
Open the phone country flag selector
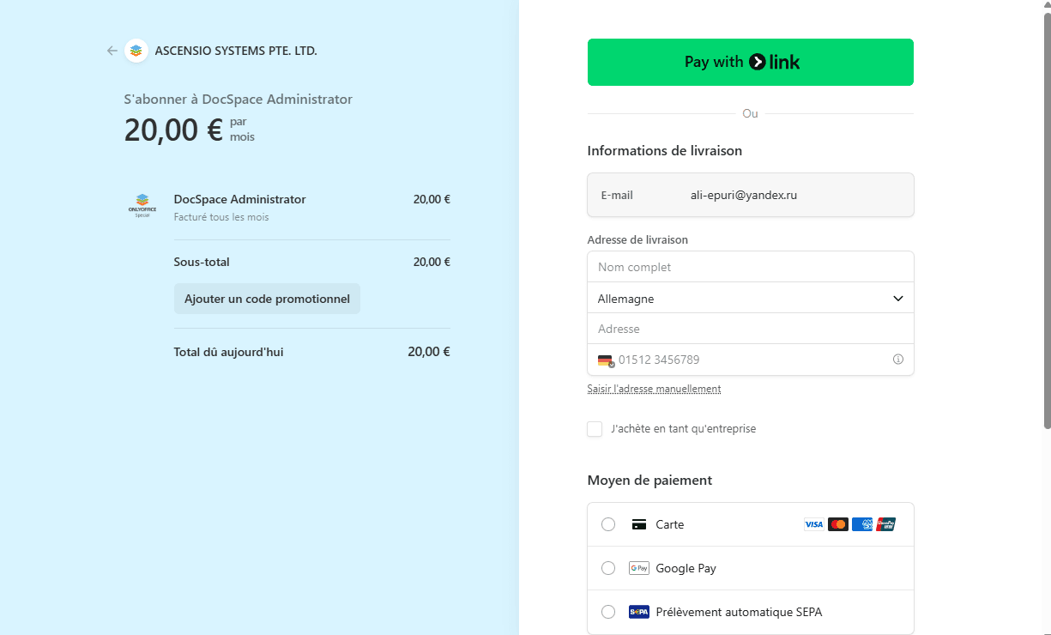[606, 360]
